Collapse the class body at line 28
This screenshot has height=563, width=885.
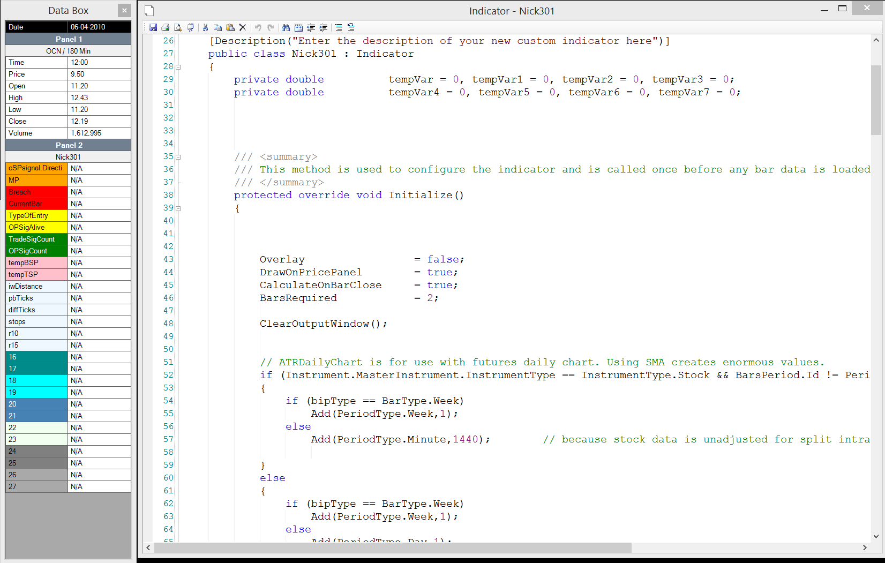[178, 67]
